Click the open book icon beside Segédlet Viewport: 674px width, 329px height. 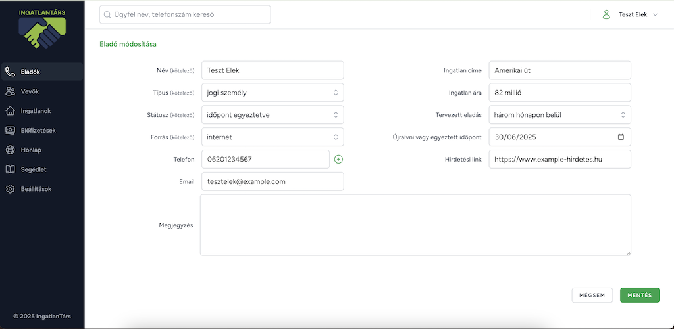pyautogui.click(x=11, y=169)
